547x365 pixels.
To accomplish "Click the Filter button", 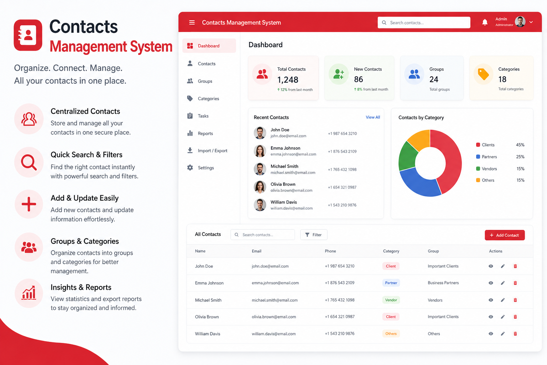I will [314, 235].
